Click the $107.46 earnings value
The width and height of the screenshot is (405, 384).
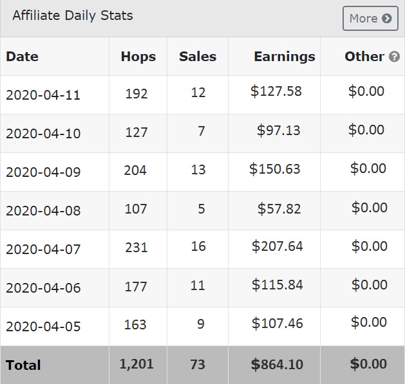click(278, 324)
